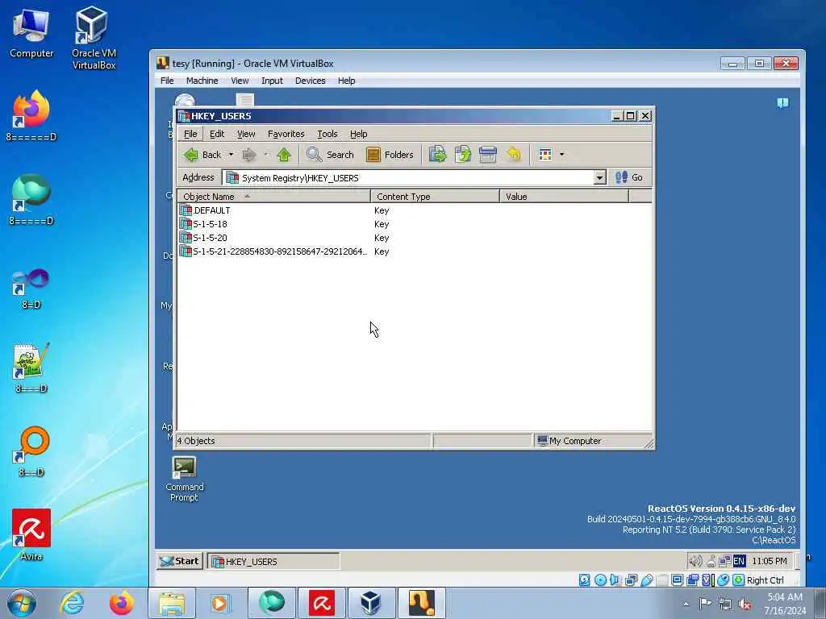The width and height of the screenshot is (826, 619).
Task: Go up one level with green Up arrow
Action: point(284,155)
